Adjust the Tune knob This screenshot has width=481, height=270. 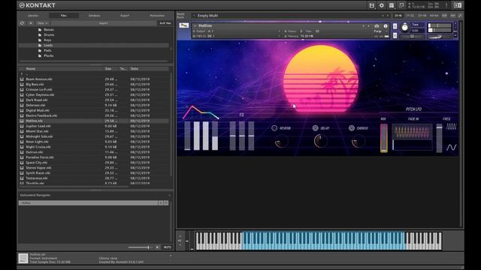pyautogui.click(x=405, y=28)
